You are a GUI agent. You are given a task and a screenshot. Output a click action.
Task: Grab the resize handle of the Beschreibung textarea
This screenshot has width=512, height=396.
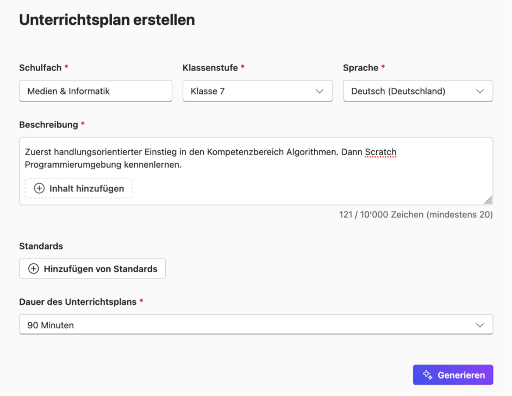(488, 200)
